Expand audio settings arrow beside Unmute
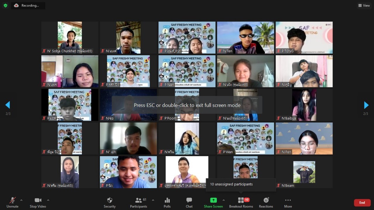Image resolution: width=374 pixels, height=210 pixels. [21, 200]
